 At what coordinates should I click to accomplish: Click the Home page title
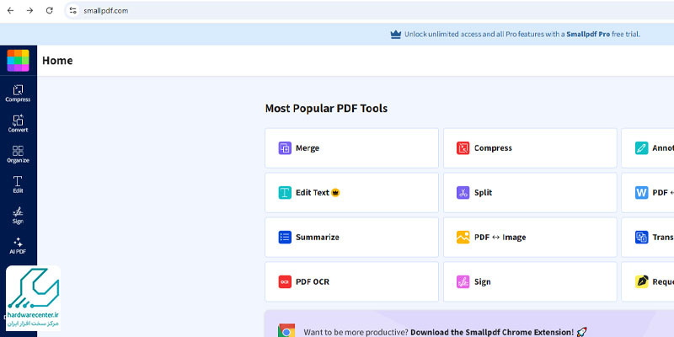[x=57, y=61]
